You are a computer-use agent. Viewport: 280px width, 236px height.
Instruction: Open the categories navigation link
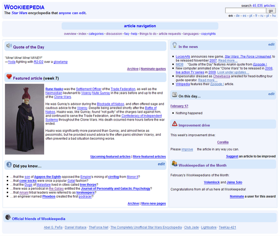click(96, 33)
